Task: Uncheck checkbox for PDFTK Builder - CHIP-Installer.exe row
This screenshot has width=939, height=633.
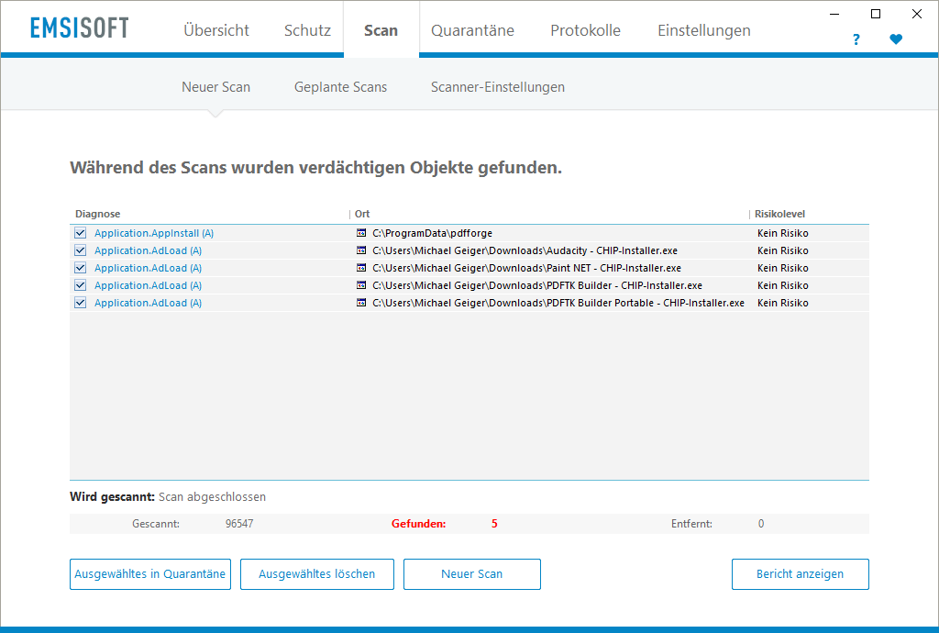Action: [x=81, y=285]
